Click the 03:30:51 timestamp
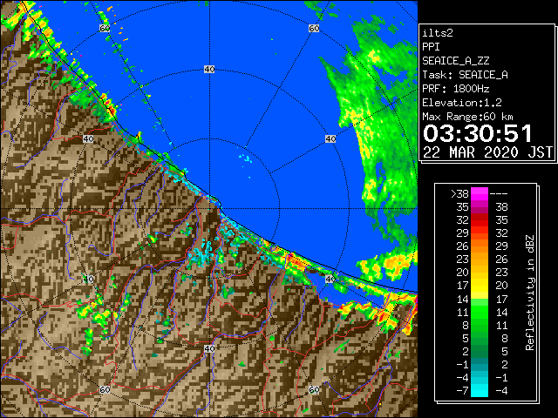This screenshot has width=558, height=418. pyautogui.click(x=478, y=133)
